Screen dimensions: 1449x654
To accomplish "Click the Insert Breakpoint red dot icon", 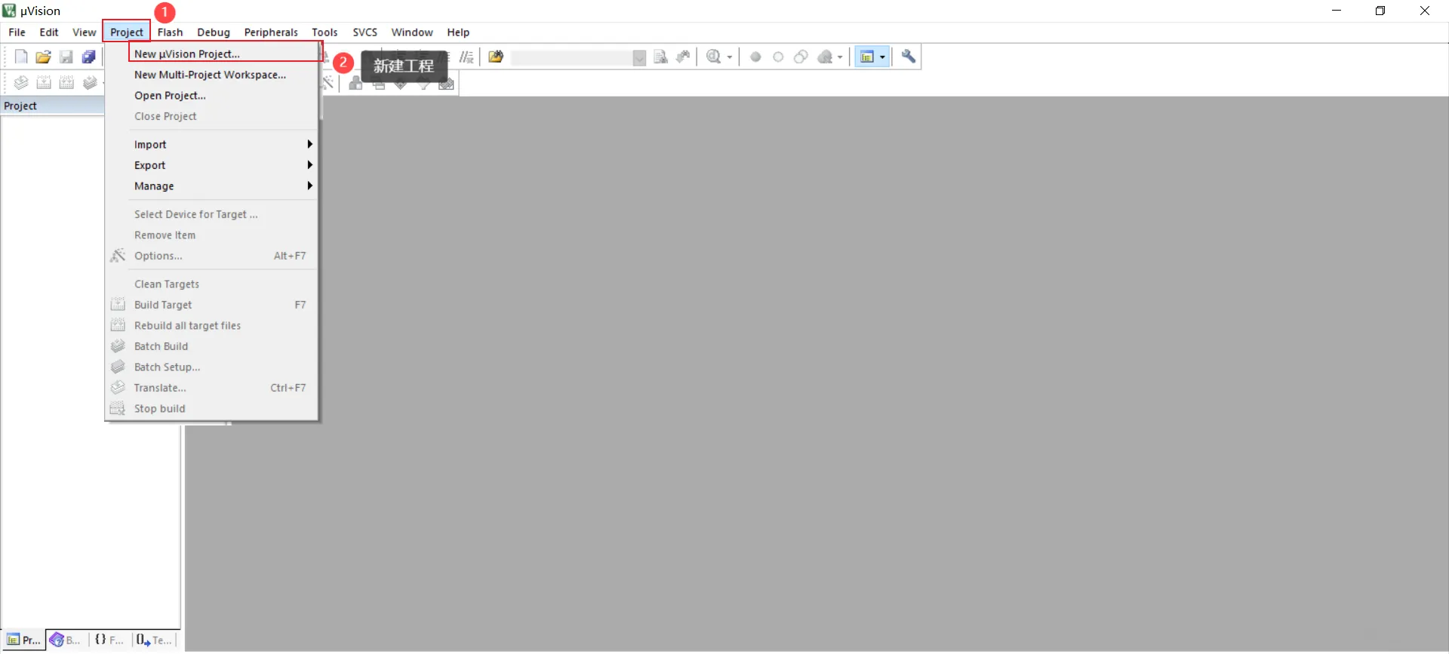I will click(x=755, y=57).
